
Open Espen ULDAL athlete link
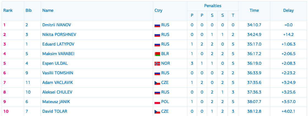click(x=55, y=64)
